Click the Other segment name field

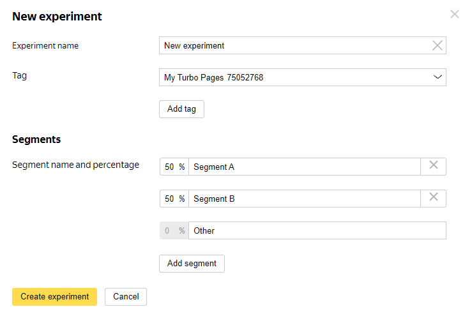coord(317,230)
